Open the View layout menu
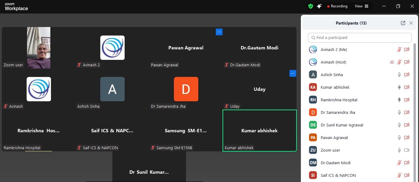 (361, 6)
